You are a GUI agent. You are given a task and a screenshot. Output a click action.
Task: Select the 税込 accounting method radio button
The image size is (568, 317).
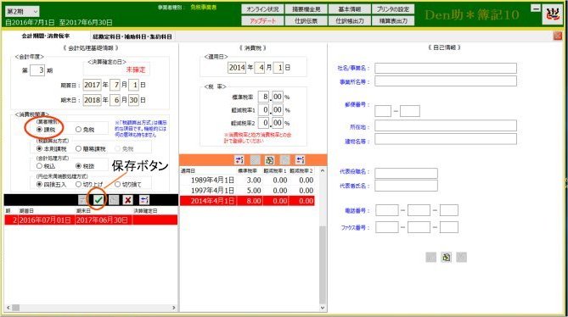(x=40, y=165)
